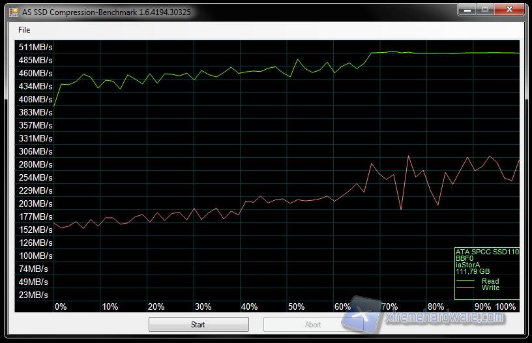Open the File menu
This screenshot has width=532, height=343.
(24, 30)
